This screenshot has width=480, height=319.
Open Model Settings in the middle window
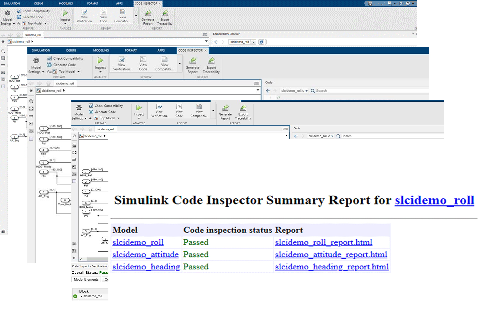[x=36, y=65]
